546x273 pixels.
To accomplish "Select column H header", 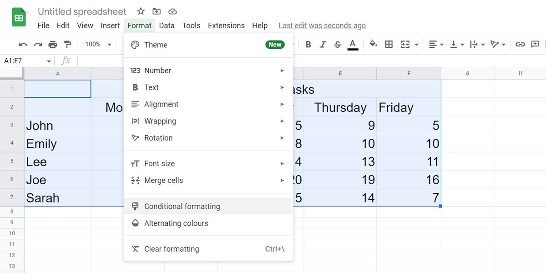I will tap(520, 73).
